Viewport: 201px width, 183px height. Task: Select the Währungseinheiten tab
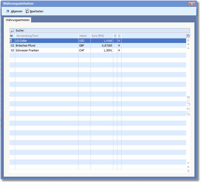[18, 20]
